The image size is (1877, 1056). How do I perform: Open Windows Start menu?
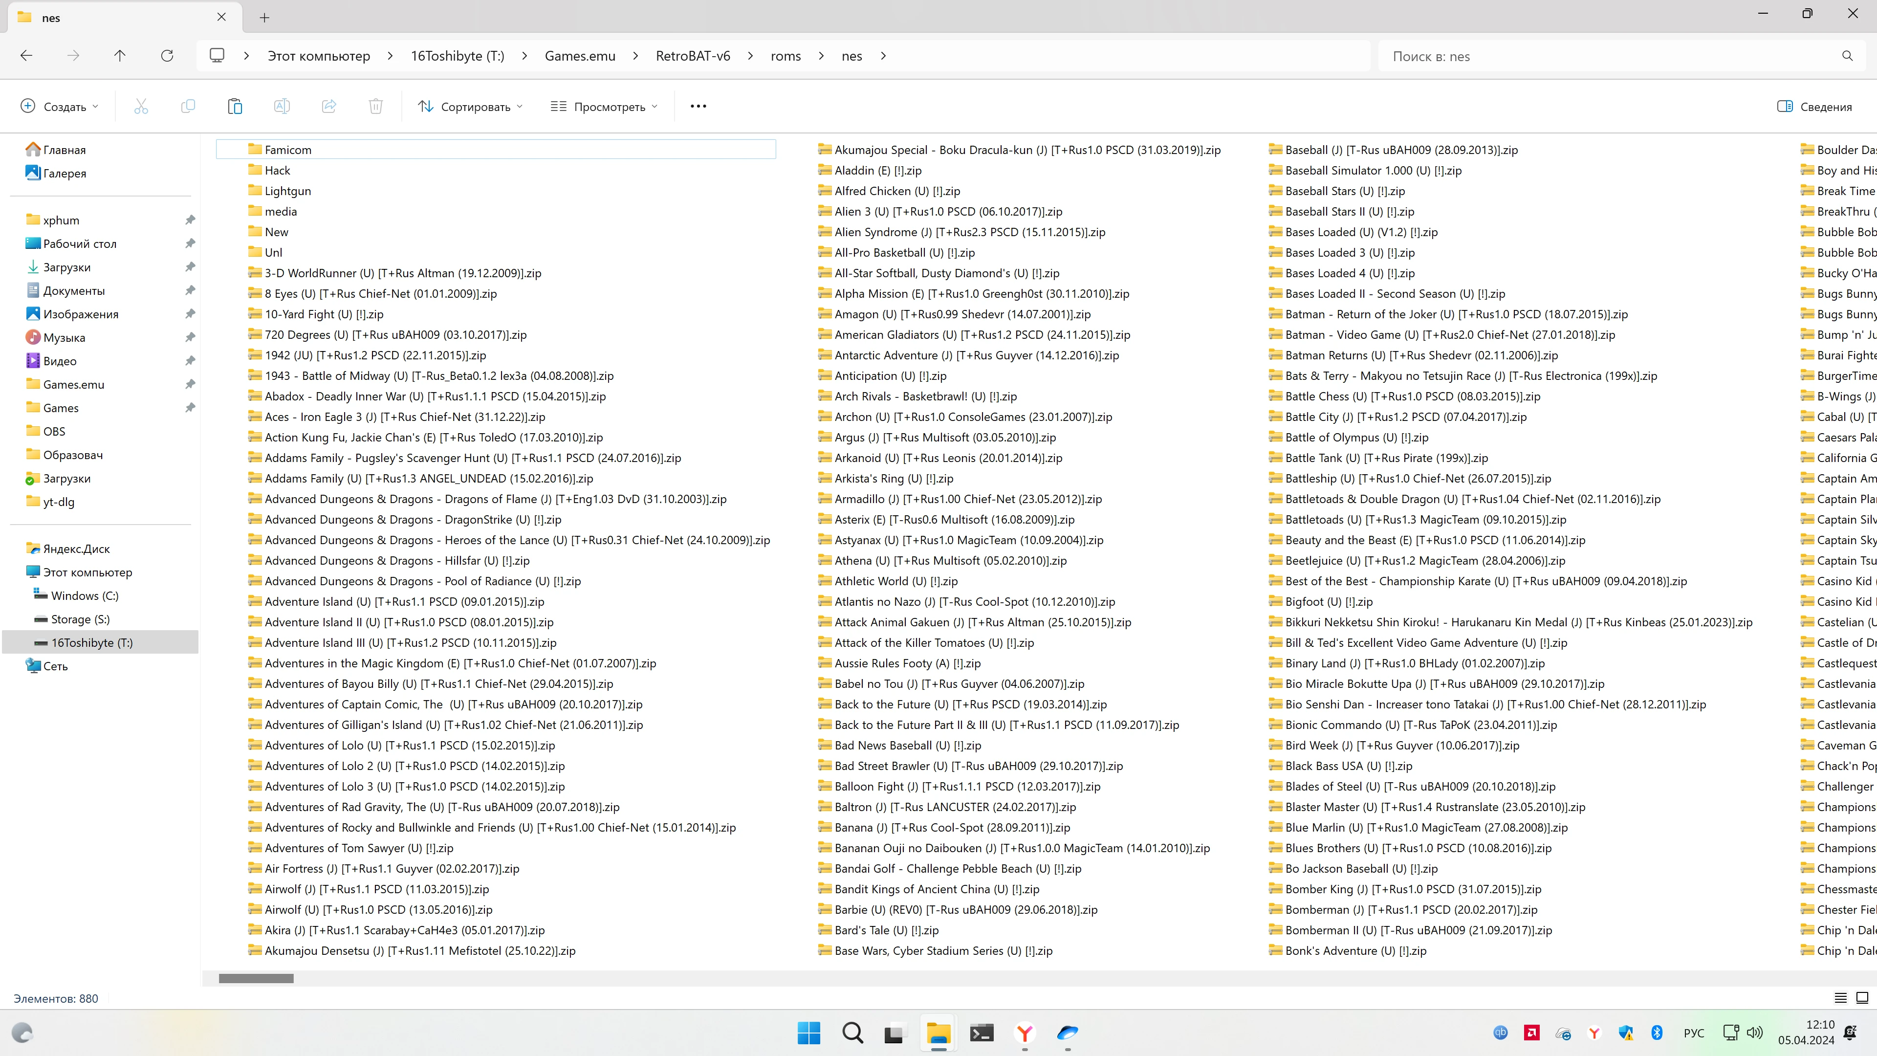click(809, 1033)
